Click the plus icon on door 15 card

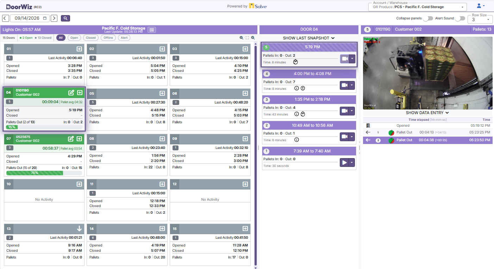click(245, 229)
